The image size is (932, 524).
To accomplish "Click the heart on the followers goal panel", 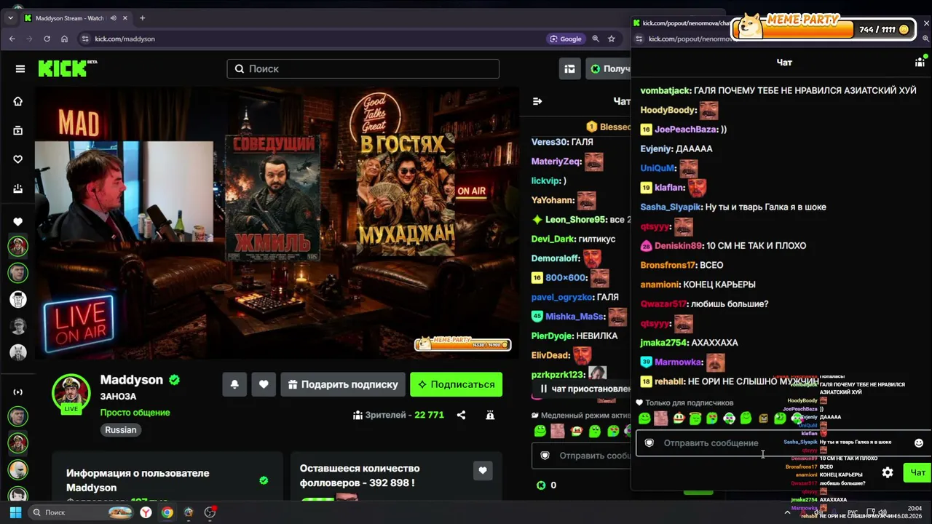I will [x=482, y=471].
